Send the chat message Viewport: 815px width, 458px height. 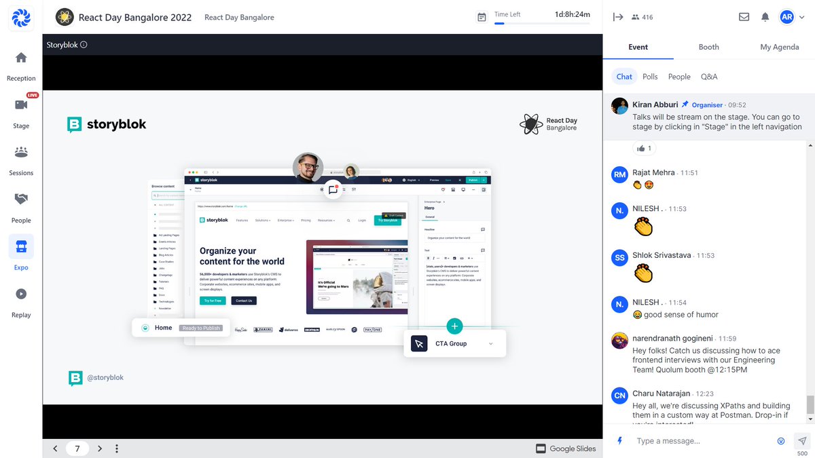point(802,440)
